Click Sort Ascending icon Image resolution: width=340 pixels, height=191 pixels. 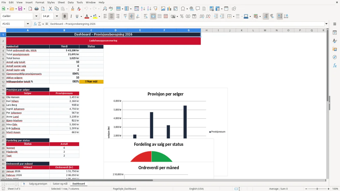[143, 9]
